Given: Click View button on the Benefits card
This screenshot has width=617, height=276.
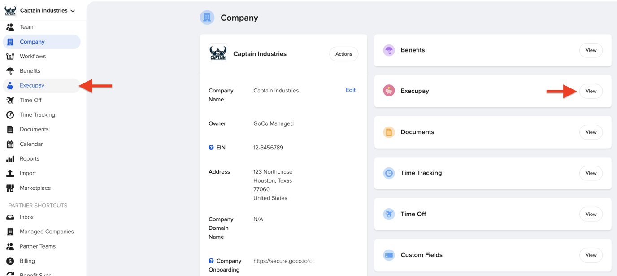Looking at the screenshot, I should coord(591,50).
